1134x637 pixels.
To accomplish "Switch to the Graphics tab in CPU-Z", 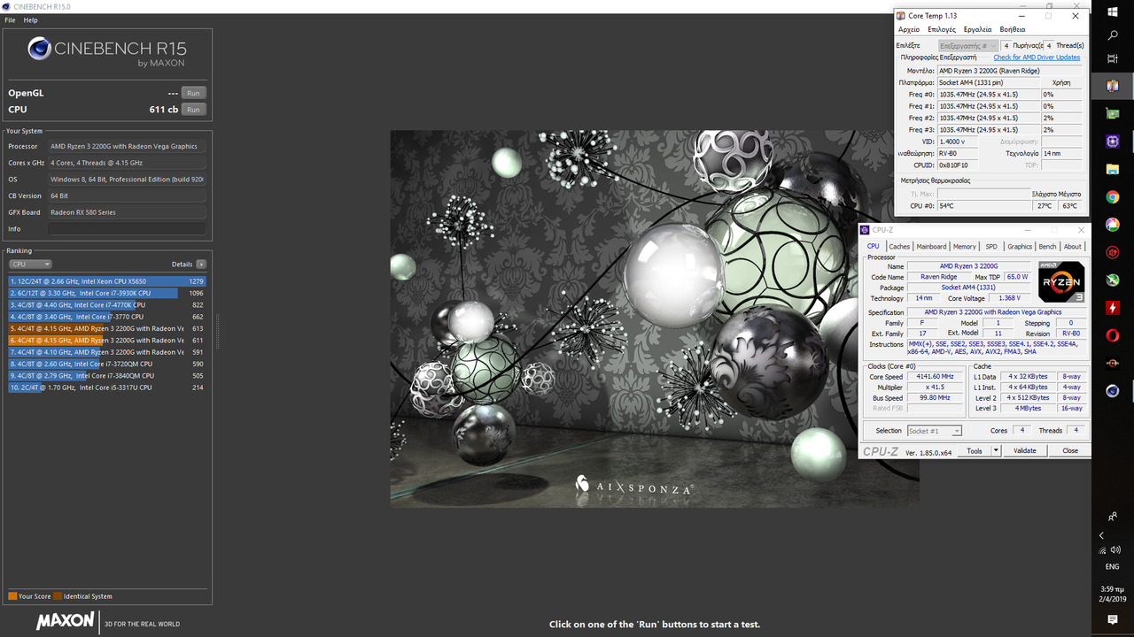I will tap(1020, 247).
